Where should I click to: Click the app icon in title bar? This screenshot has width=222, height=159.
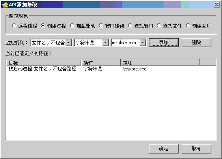click(5, 5)
